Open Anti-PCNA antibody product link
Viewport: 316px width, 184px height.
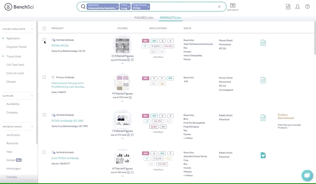(65, 158)
